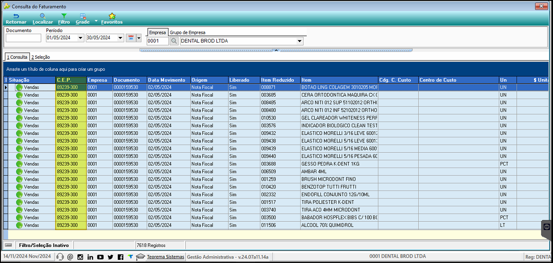Click the Empresa code field 0001
The width and height of the screenshot is (553, 263).
[158, 41]
